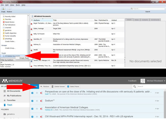Open the PDF icon of the Sodium** document
Screen dimensions: 166x119
click(x=41, y=101)
